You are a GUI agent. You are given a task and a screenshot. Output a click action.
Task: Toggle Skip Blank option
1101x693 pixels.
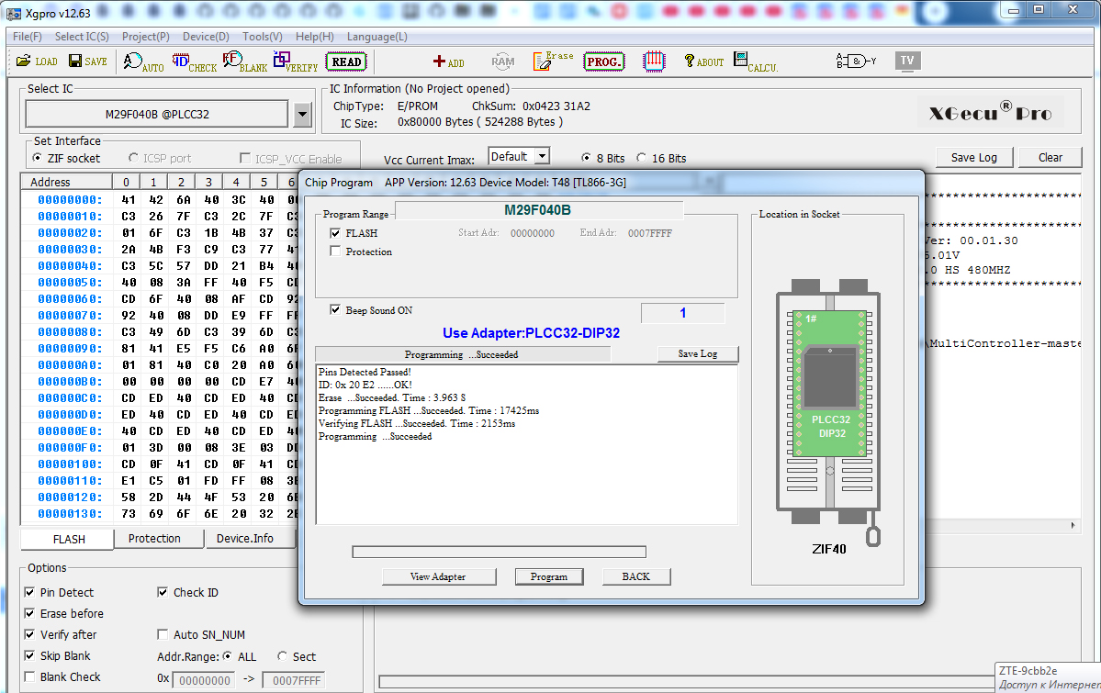29,655
